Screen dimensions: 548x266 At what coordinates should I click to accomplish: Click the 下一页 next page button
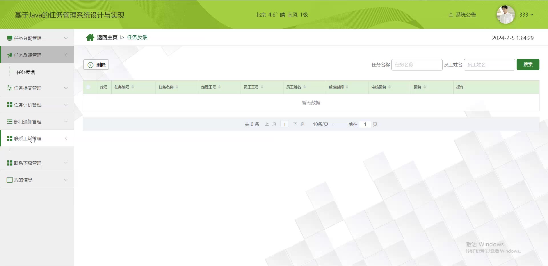click(x=299, y=124)
